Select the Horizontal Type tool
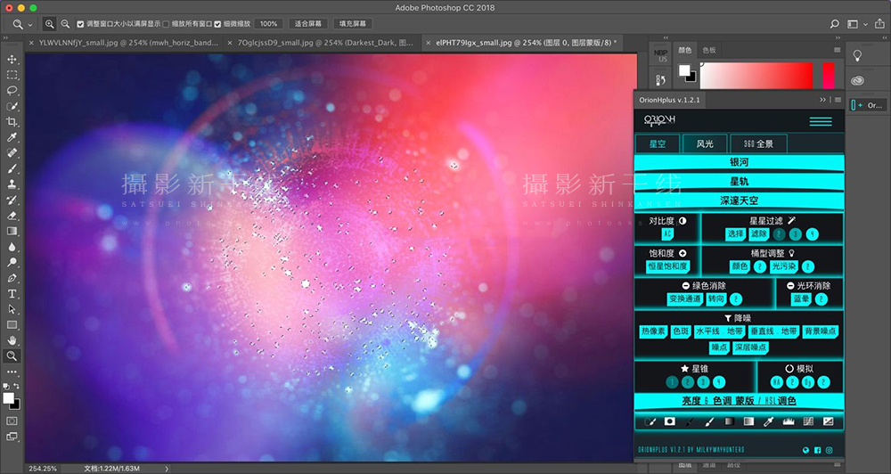The height and width of the screenshot is (474, 891). point(12,294)
